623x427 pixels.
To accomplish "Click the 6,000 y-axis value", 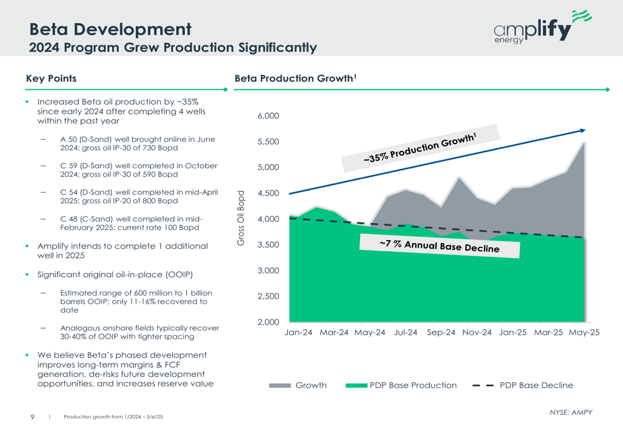I will [268, 116].
